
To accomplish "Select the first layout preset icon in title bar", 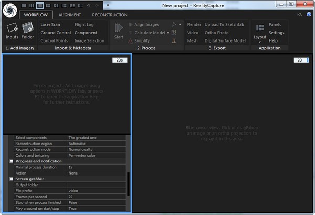I will point(25,5).
